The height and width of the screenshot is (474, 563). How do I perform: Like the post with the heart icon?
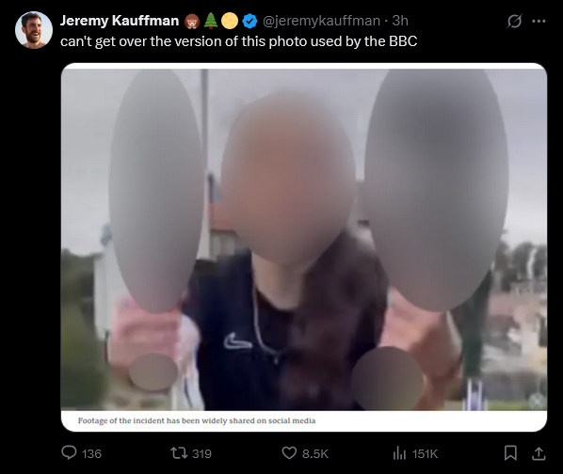(x=289, y=453)
